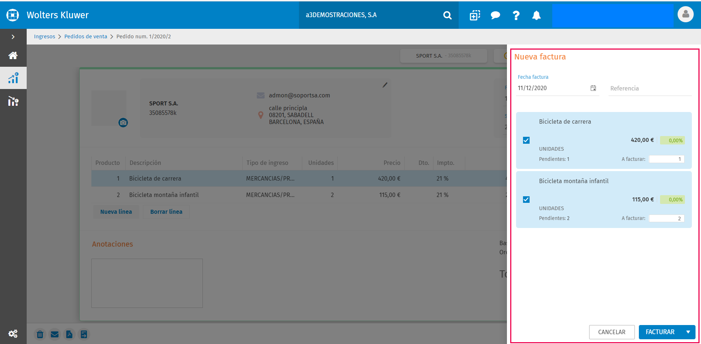
Task: Open the user profile avatar
Action: tap(685, 15)
